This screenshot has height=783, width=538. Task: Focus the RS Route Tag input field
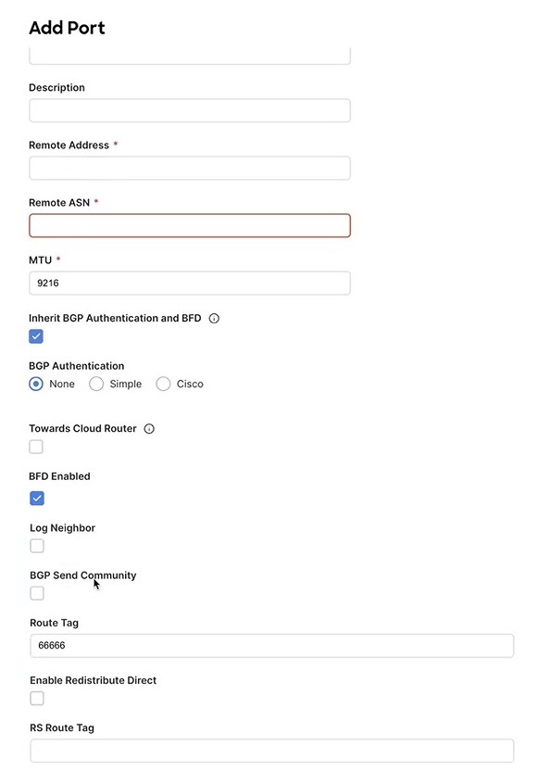click(271, 751)
